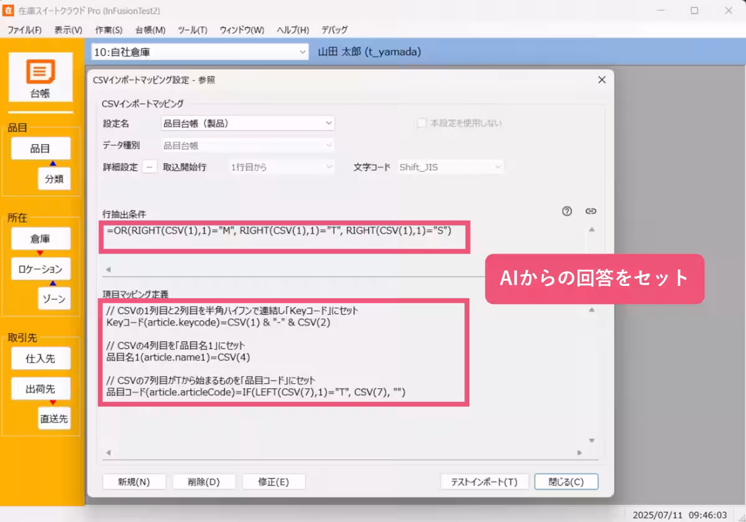746x522 pixels.
Task: Open the デバッグ menu
Action: click(x=333, y=29)
